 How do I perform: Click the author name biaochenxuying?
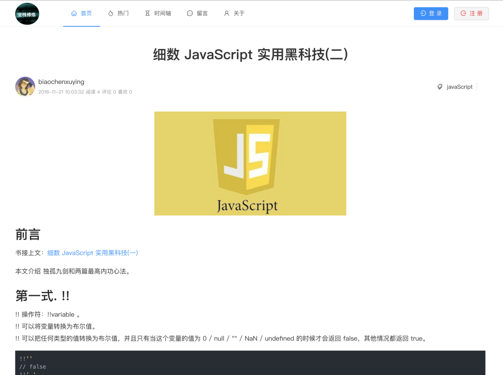[61, 82]
